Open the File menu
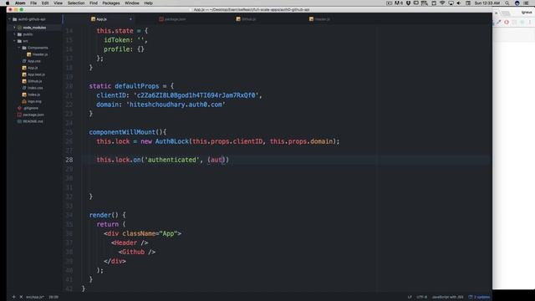Image resolution: width=535 pixels, height=301 pixels. point(33,3)
